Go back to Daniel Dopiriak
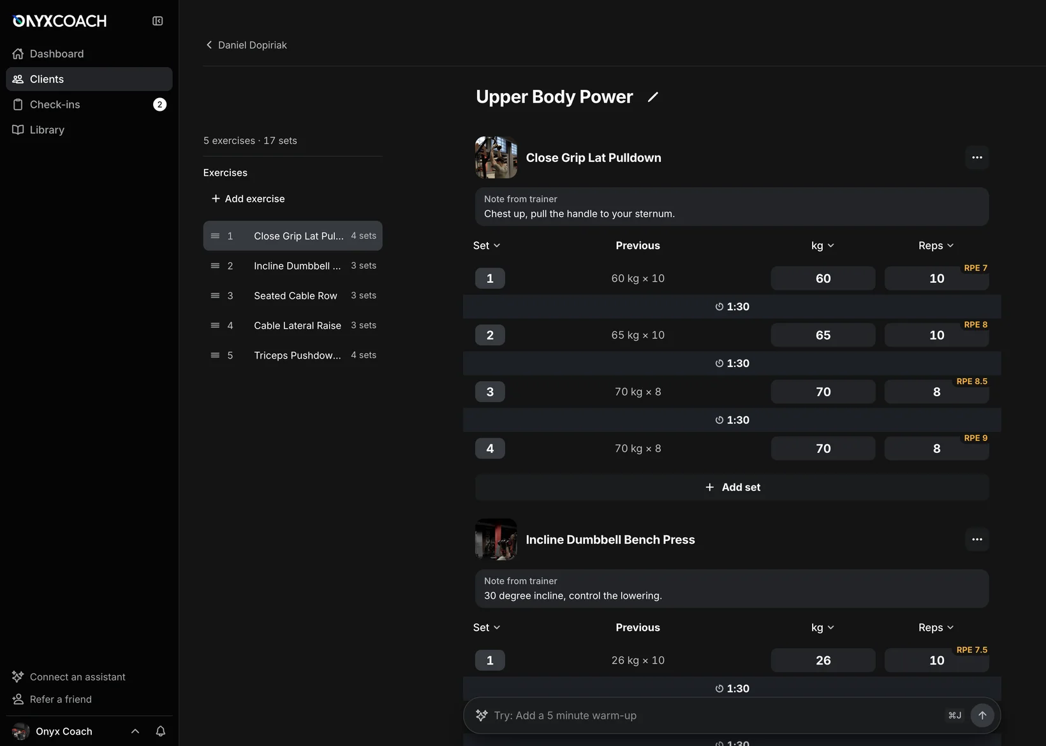1046x746 pixels. pyautogui.click(x=246, y=45)
